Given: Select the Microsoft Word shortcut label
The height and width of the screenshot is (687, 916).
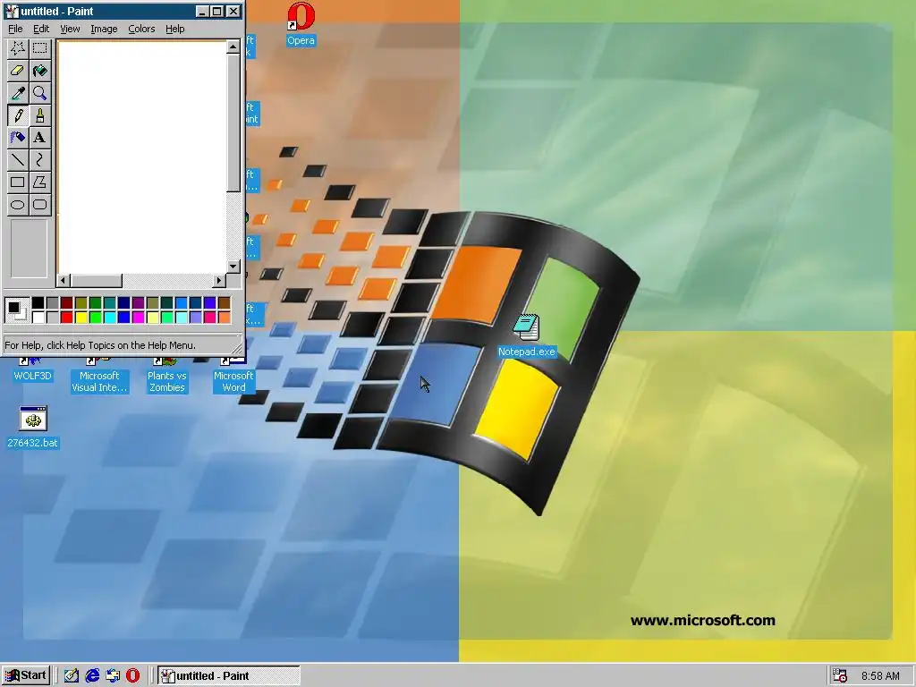Looking at the screenshot, I should coord(233,381).
